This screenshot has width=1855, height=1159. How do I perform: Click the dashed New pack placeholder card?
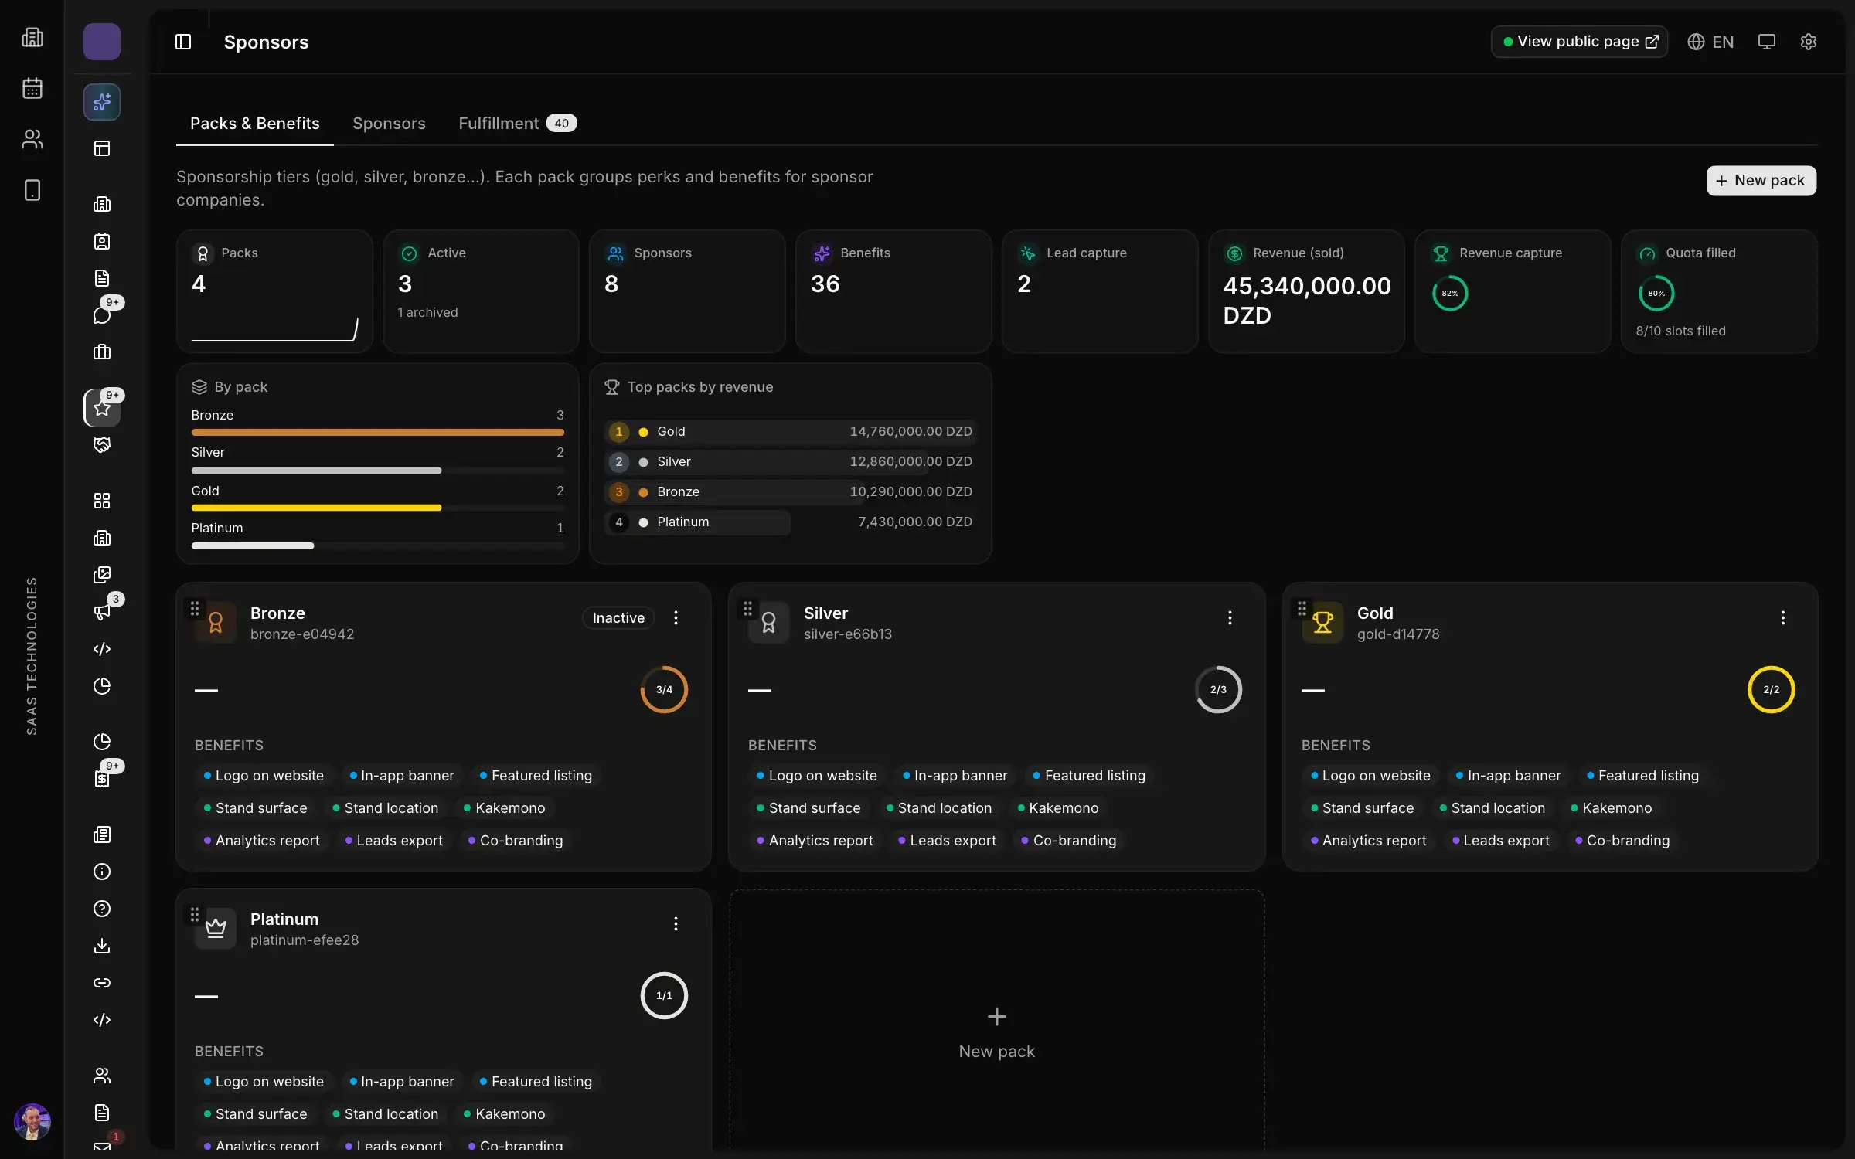[x=996, y=1020]
